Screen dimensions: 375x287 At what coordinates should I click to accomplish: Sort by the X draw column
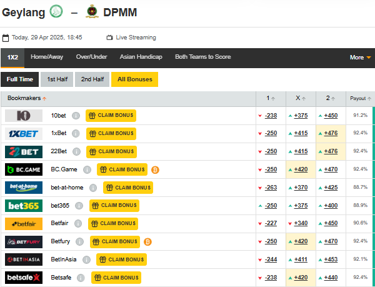[x=301, y=99]
